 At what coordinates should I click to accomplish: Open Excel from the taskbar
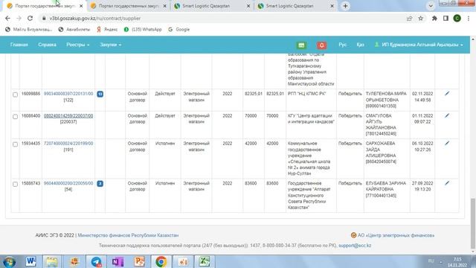(x=205, y=261)
